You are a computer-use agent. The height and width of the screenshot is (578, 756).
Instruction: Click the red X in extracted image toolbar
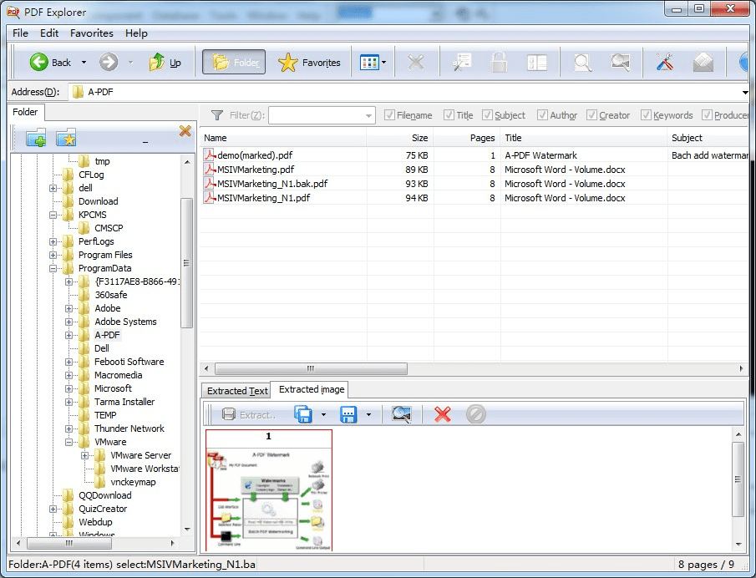click(442, 413)
